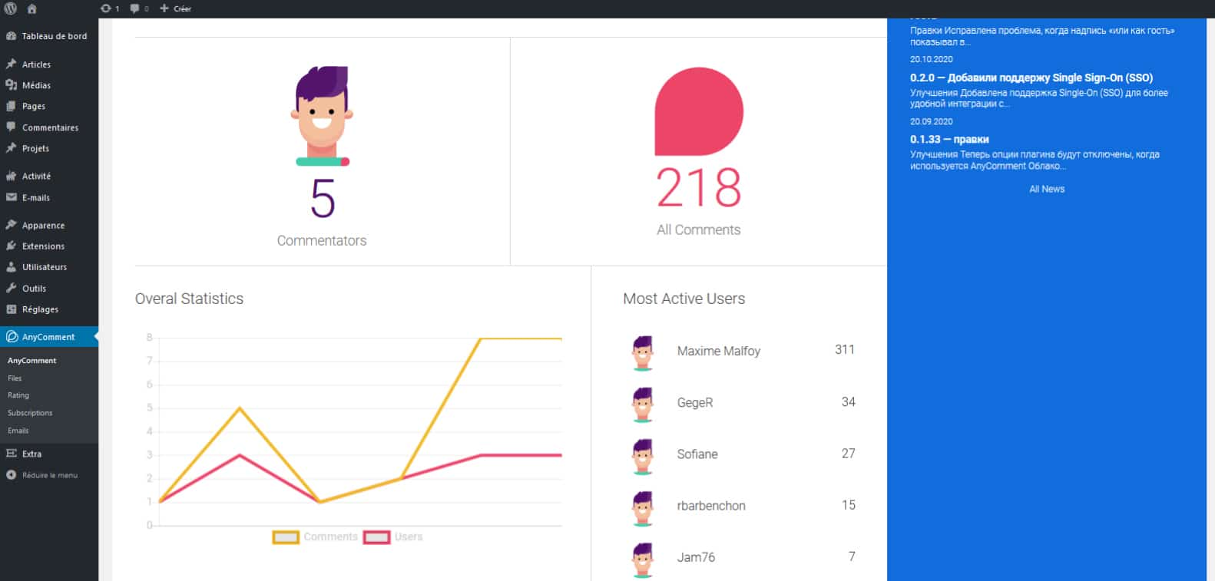
Task: Click the Réglages settings icon
Action: click(x=11, y=309)
